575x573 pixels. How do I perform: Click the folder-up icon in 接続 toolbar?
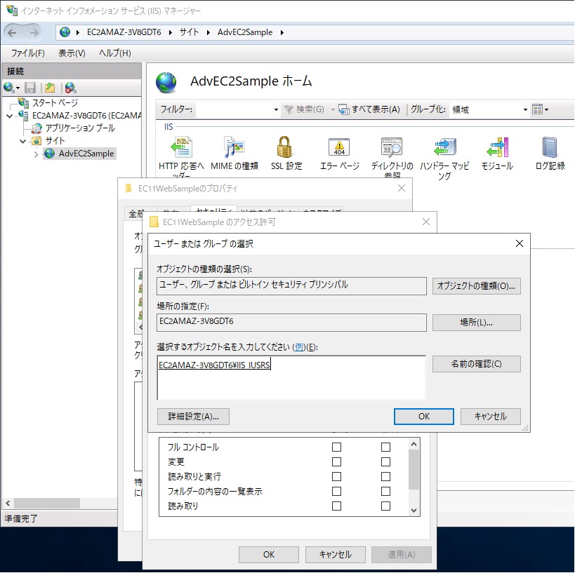(50, 88)
